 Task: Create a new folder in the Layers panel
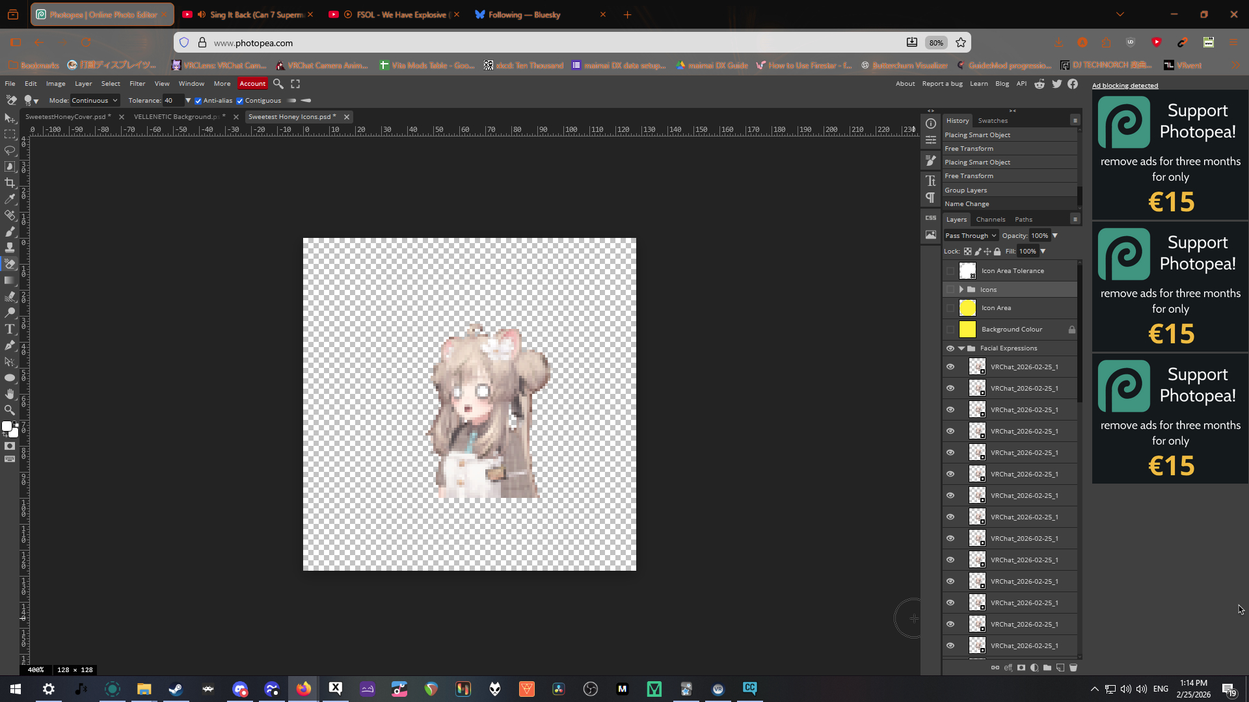[x=1047, y=668]
